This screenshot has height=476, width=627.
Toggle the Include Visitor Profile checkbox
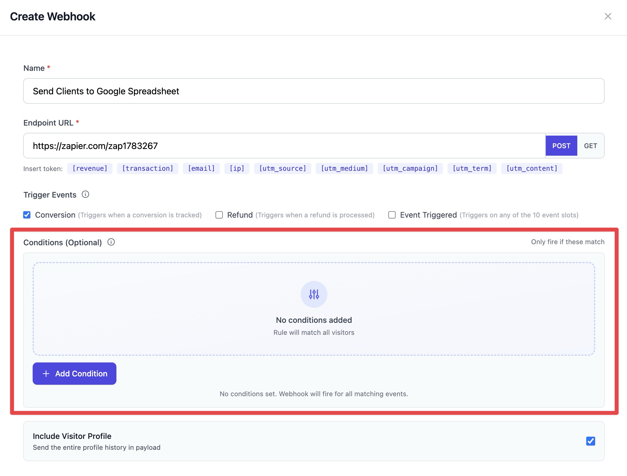tap(591, 441)
